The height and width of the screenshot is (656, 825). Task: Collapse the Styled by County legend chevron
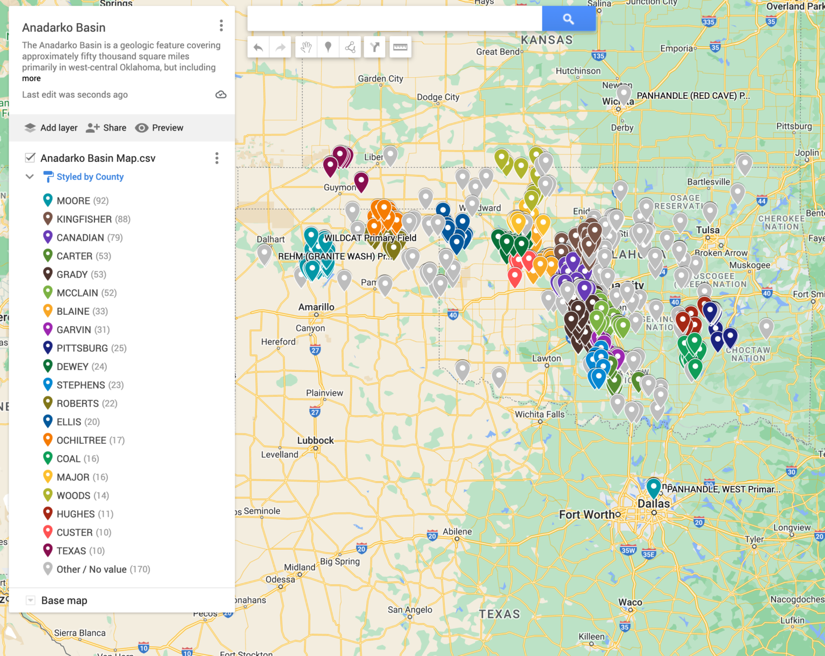(30, 177)
